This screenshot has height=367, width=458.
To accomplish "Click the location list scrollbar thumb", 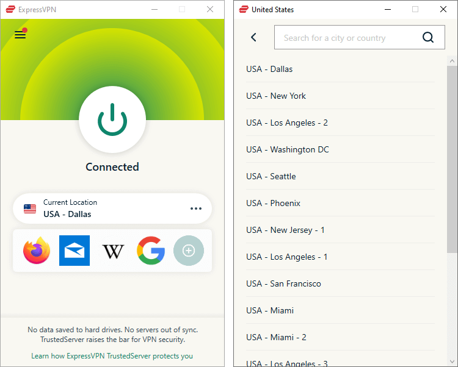I will coord(452,160).
